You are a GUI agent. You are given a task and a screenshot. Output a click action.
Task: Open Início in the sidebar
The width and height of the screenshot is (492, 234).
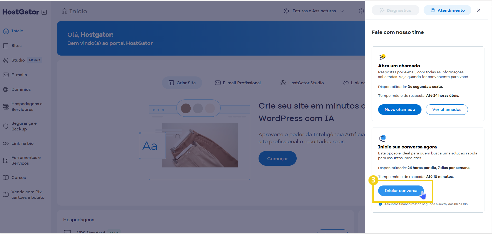tap(17, 31)
